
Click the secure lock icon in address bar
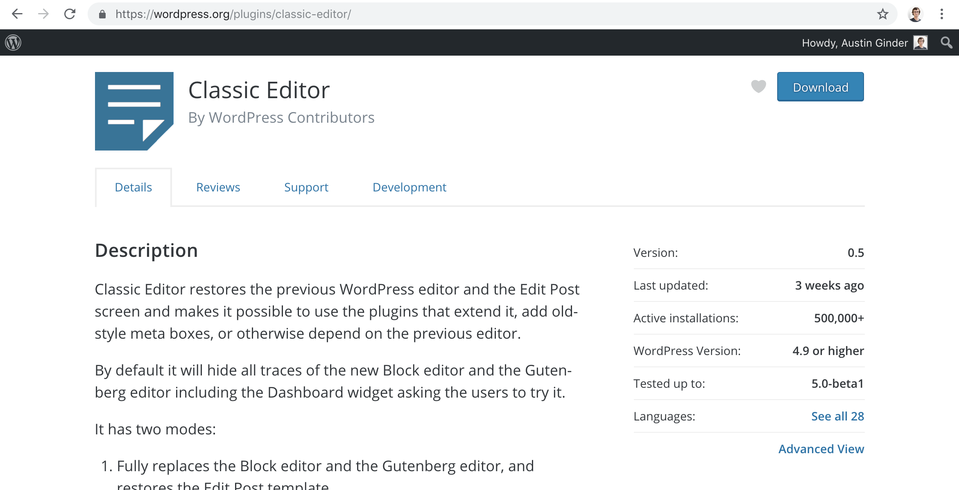pyautogui.click(x=102, y=14)
